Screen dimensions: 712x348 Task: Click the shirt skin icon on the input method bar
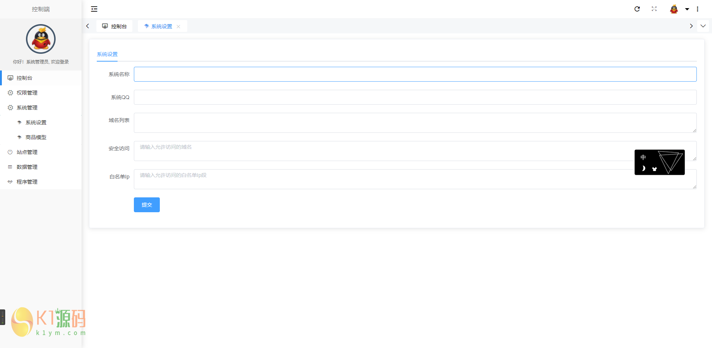pos(655,169)
